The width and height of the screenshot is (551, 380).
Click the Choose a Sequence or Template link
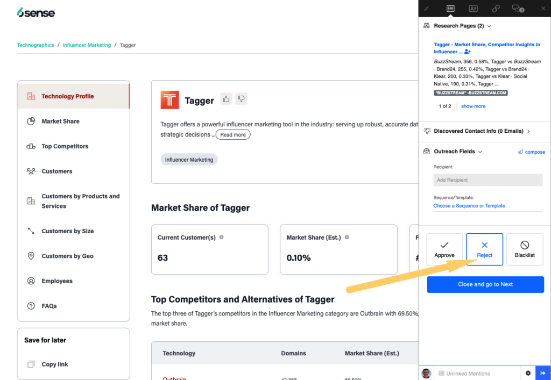coord(469,206)
